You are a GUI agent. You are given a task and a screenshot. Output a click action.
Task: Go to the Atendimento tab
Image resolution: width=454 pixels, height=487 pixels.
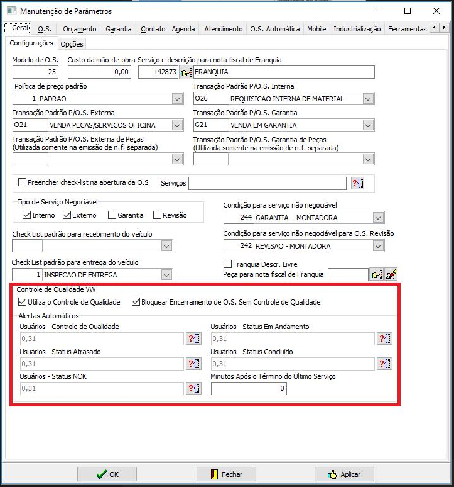point(224,29)
